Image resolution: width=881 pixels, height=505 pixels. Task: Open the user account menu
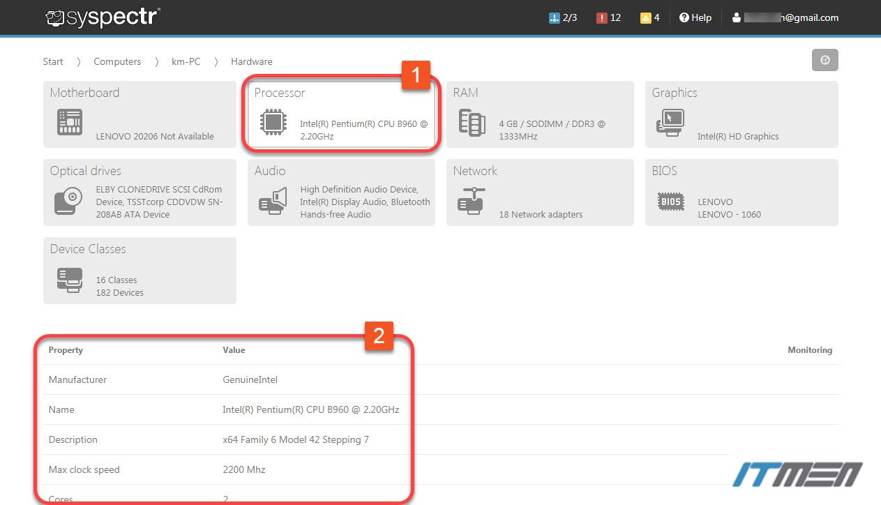click(x=785, y=17)
